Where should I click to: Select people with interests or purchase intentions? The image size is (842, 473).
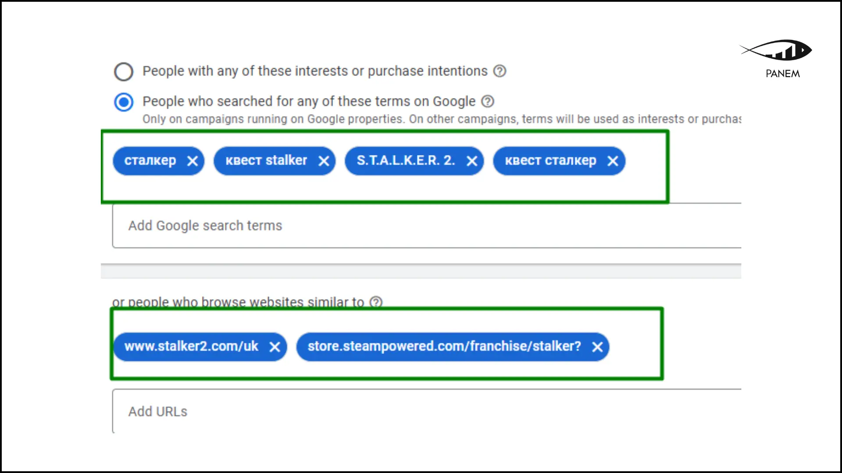pos(124,71)
